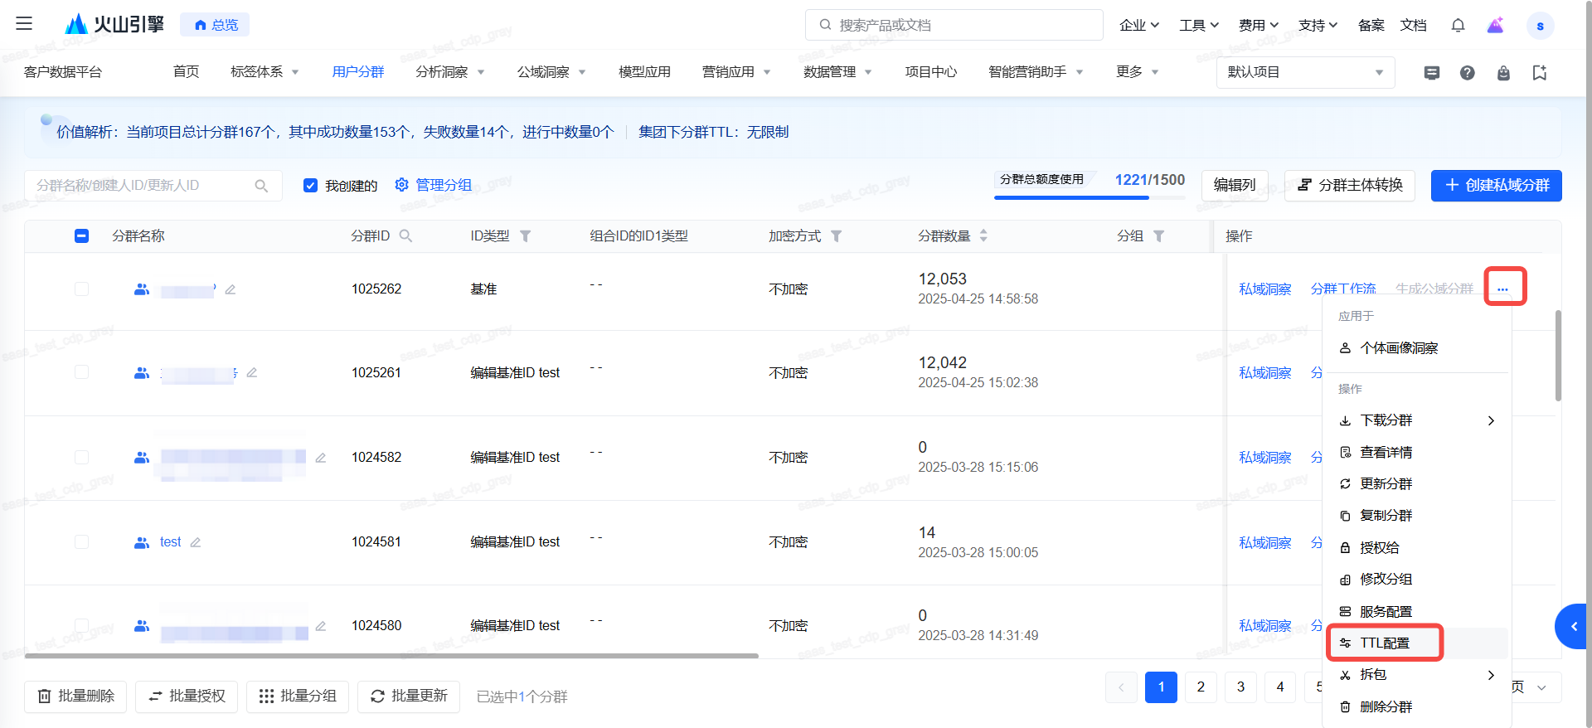
Task: Click the segment name search input field
Action: tap(143, 186)
